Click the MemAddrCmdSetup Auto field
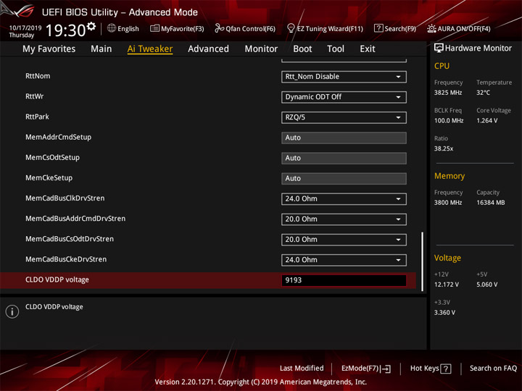The image size is (522, 391). (344, 138)
